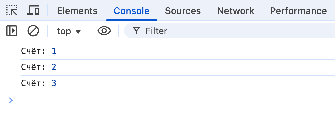Show the console sidebar panel icon
The height and width of the screenshot is (116, 335).
(x=12, y=31)
